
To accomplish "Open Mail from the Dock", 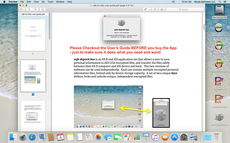I will tap(41, 137).
